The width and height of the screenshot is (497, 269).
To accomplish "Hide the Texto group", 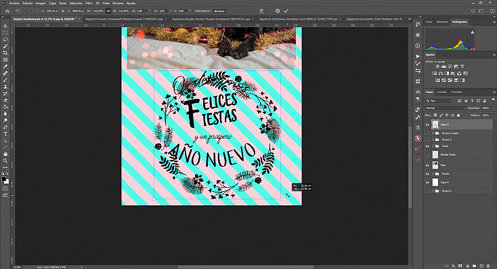I will click(x=427, y=146).
